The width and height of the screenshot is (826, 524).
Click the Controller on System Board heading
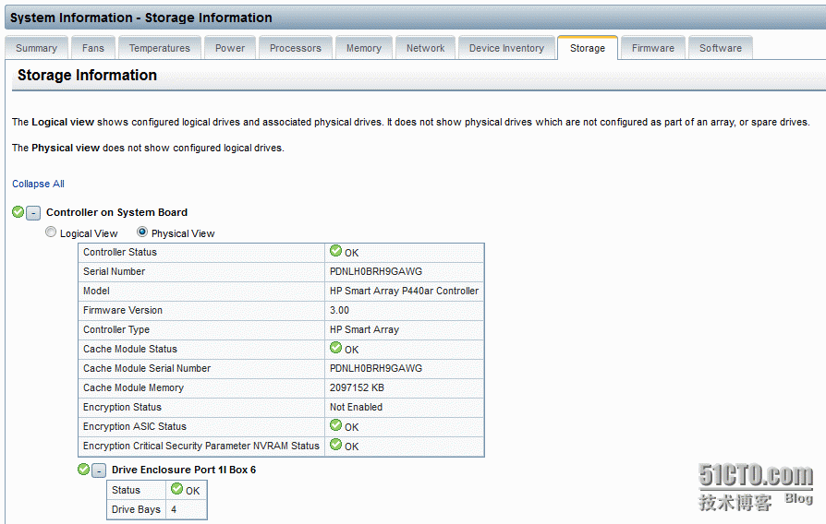(116, 212)
